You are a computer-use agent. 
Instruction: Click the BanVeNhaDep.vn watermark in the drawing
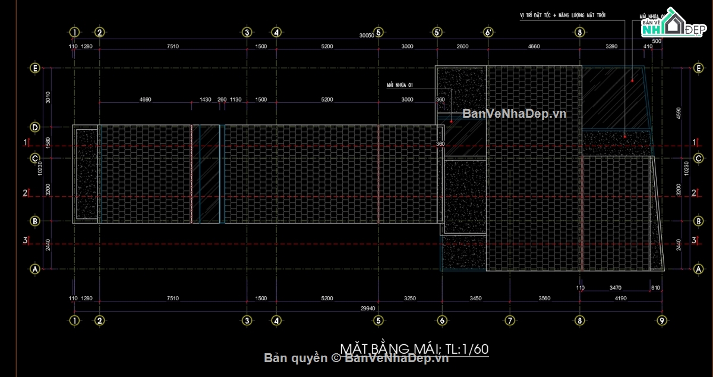tap(514, 114)
